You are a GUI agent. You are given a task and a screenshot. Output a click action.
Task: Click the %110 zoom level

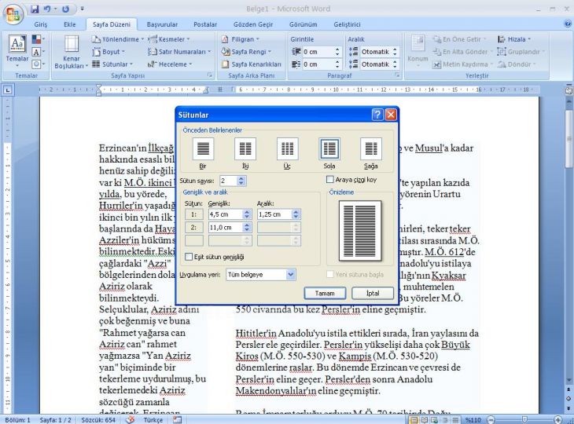click(473, 420)
